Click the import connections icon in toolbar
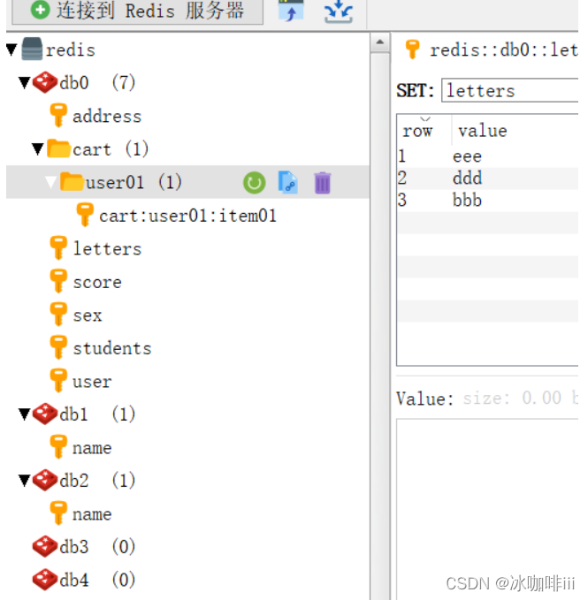The width and height of the screenshot is (588, 600). 291,11
